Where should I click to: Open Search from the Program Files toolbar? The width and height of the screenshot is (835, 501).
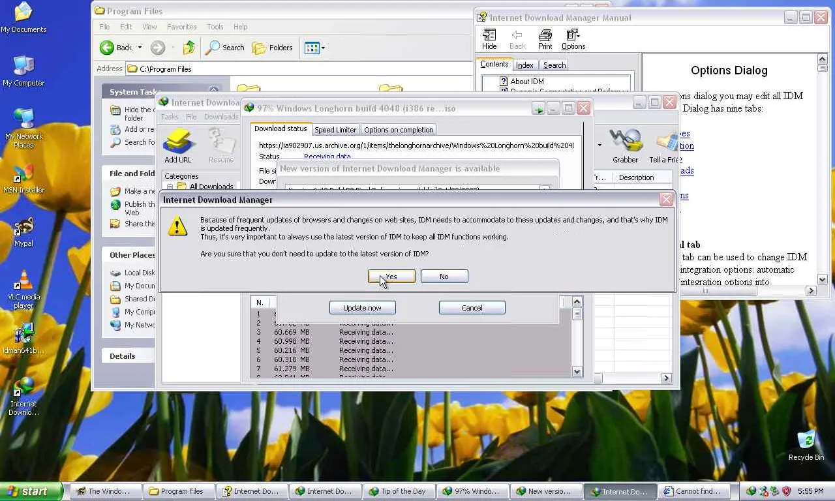224,48
